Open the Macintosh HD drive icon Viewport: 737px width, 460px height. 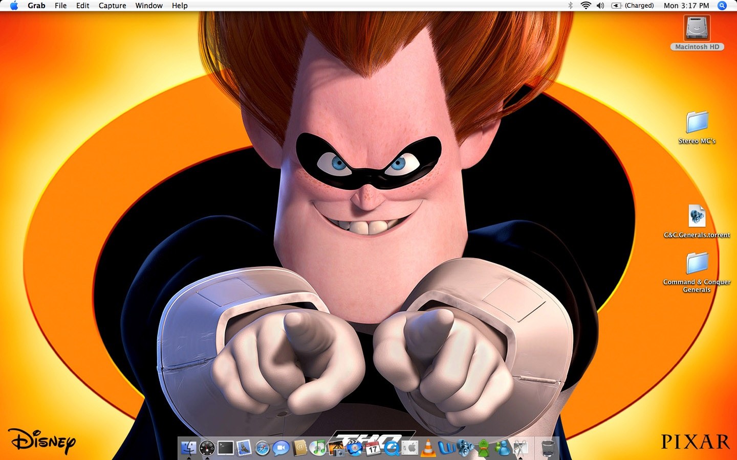pos(697,33)
